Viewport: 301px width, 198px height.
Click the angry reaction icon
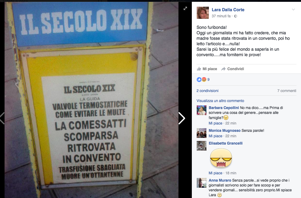click(x=204, y=79)
